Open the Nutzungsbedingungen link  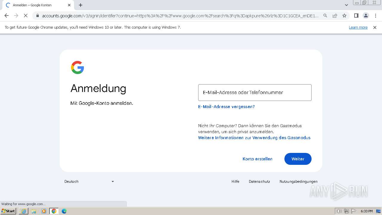[x=298, y=182]
